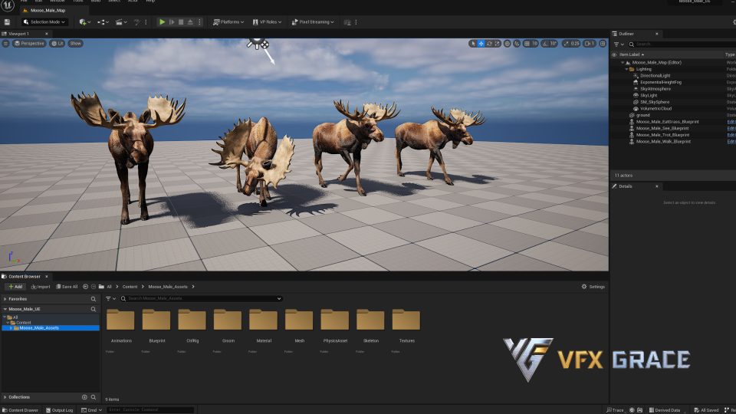This screenshot has width=736, height=414.
Task: Select Moose_Male_Trot_Blueprint in Outliner
Action: (x=662, y=135)
